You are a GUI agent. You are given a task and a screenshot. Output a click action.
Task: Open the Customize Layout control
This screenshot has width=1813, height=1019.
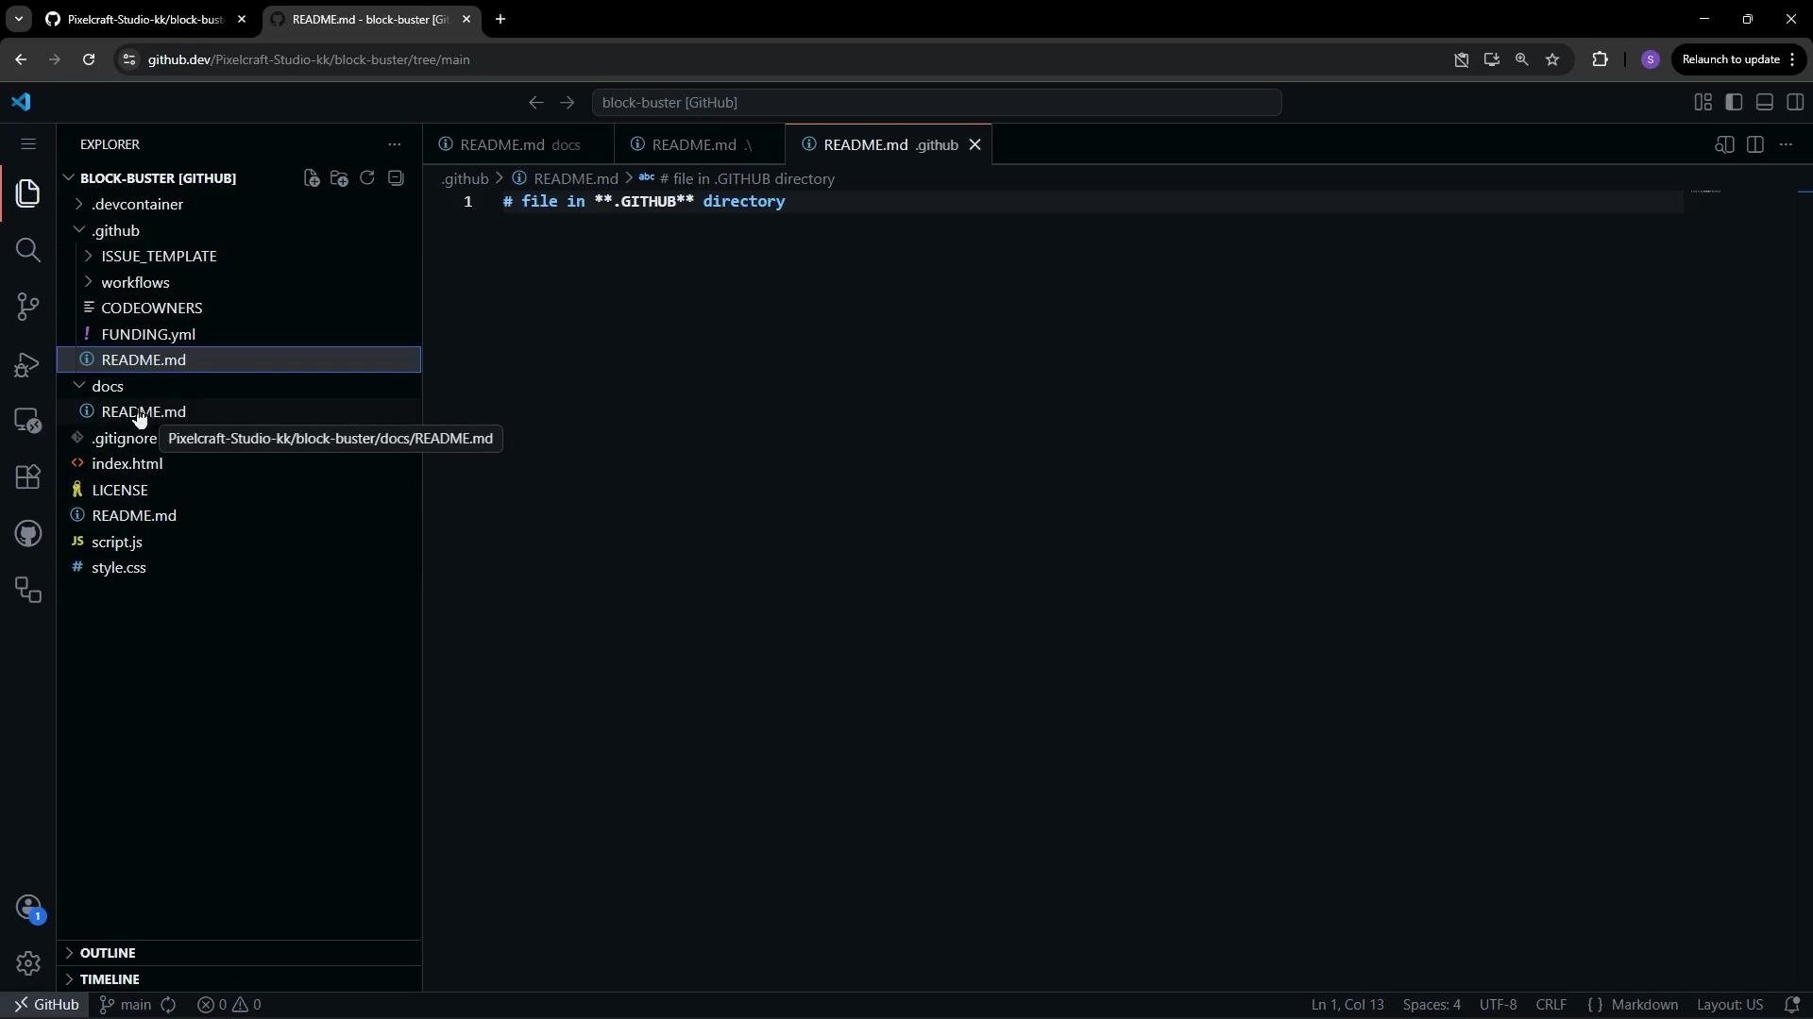point(1703,102)
